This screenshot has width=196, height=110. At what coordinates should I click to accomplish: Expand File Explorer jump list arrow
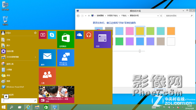pyautogui.click(x=36, y=57)
